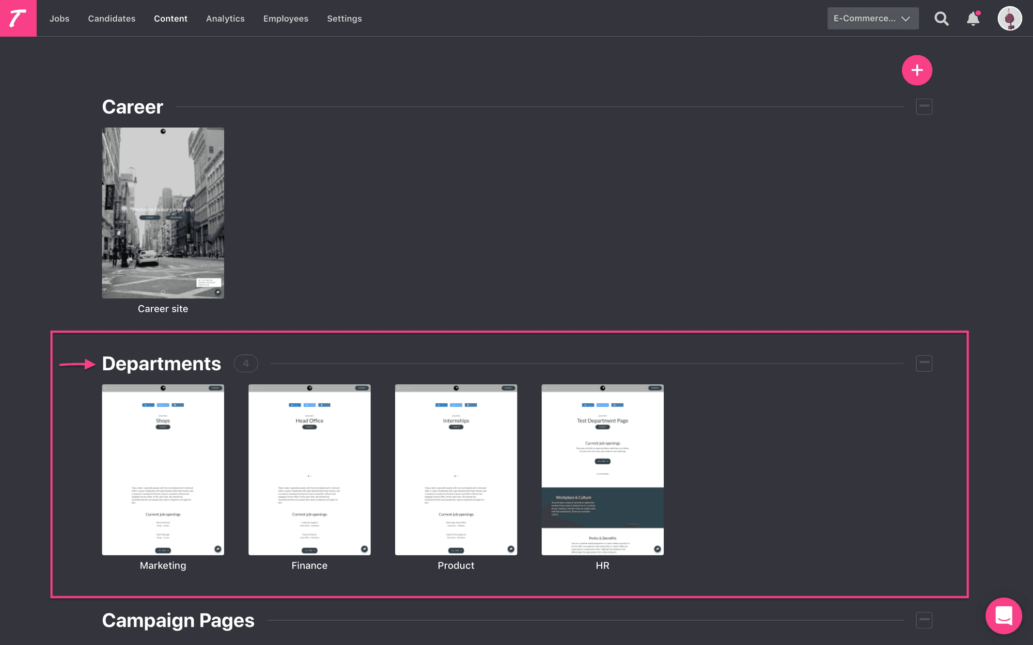
Task: Open the E-Commerce company dropdown
Action: click(x=873, y=19)
